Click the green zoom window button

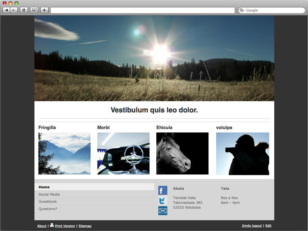click(17, 3)
